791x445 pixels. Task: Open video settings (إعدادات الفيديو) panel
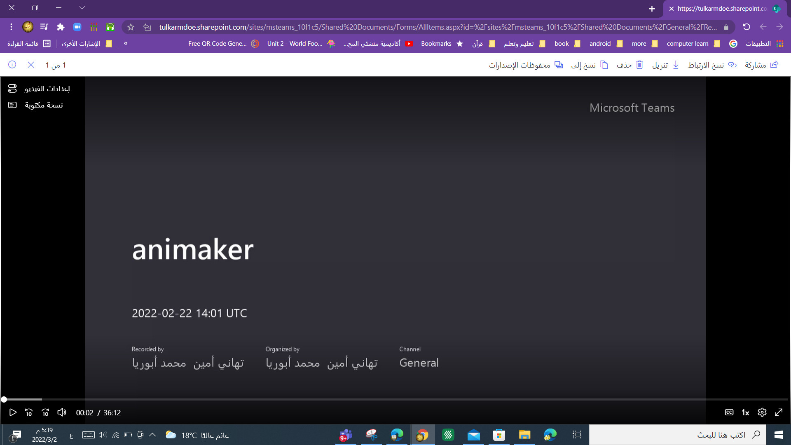pos(39,89)
